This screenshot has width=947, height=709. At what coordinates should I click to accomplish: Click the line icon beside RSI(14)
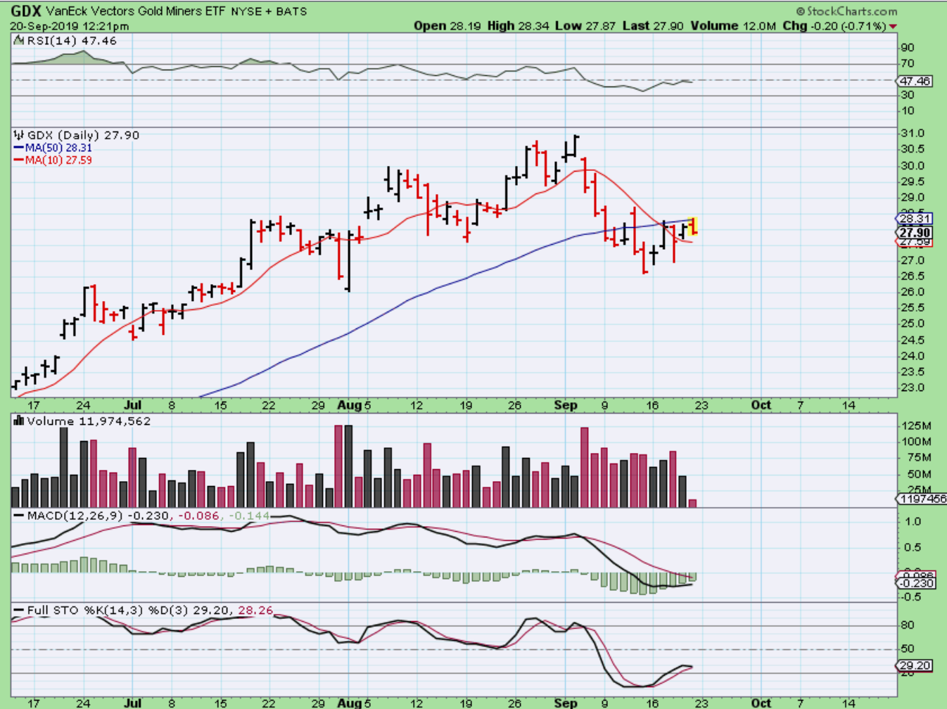(20, 41)
